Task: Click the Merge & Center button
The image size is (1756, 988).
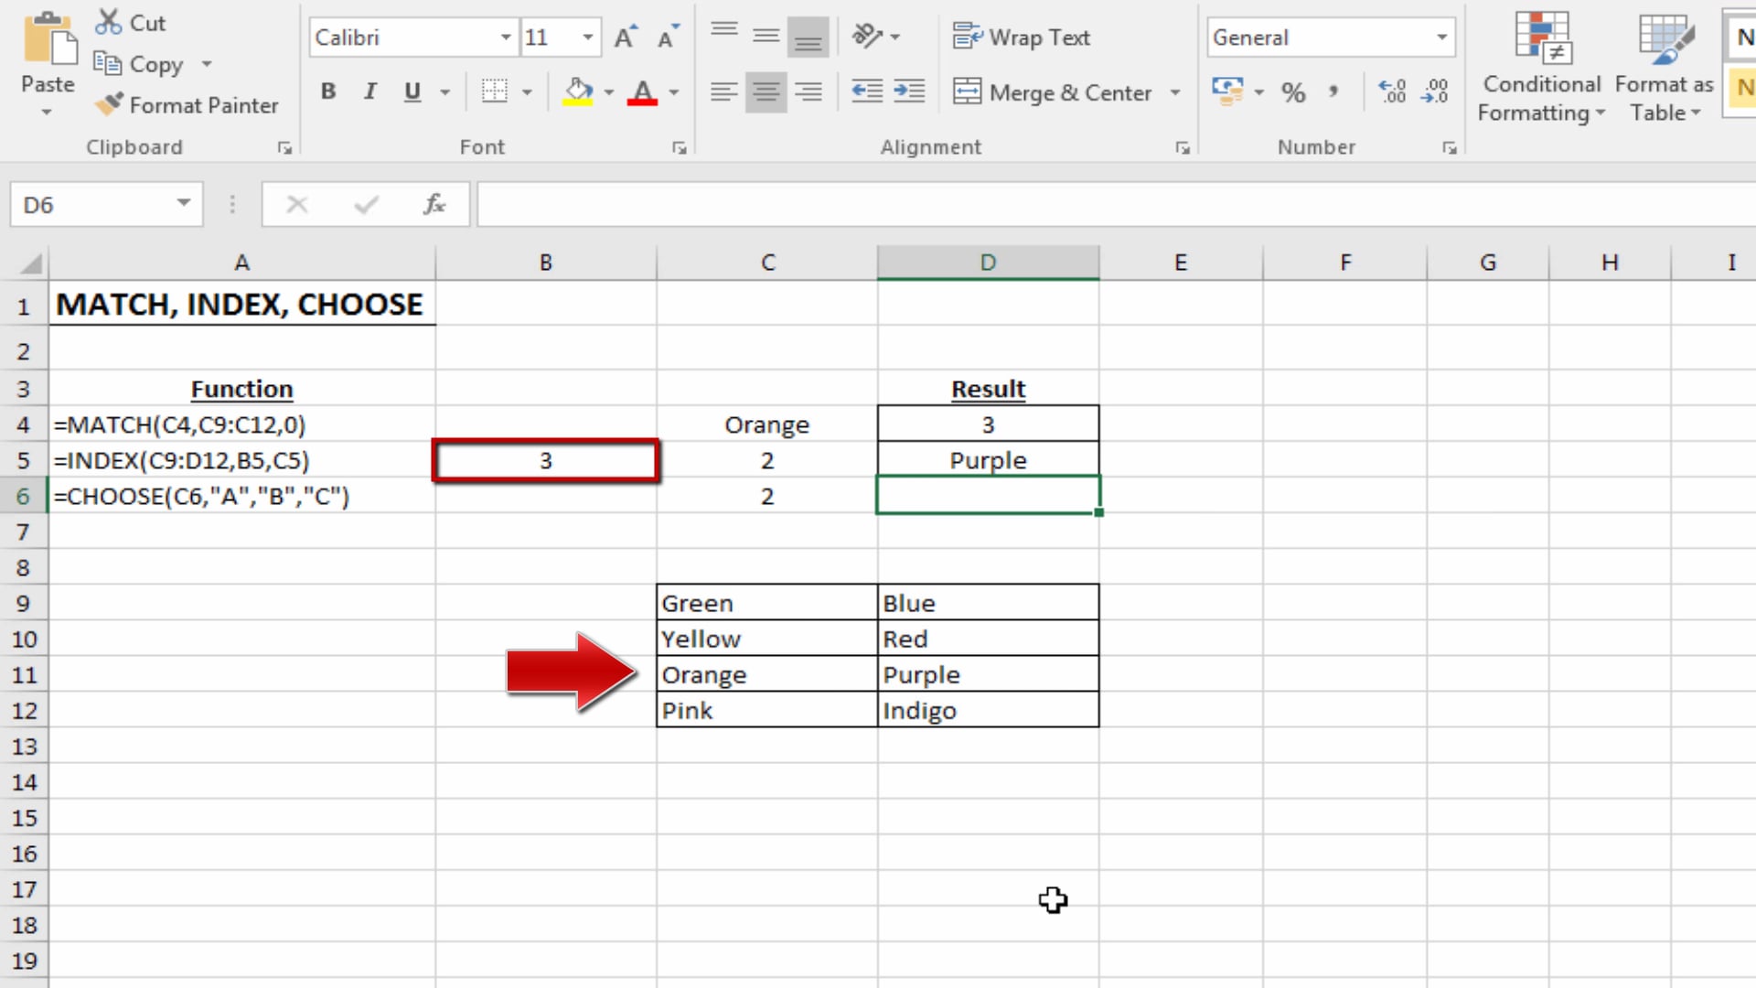Action: (1052, 92)
